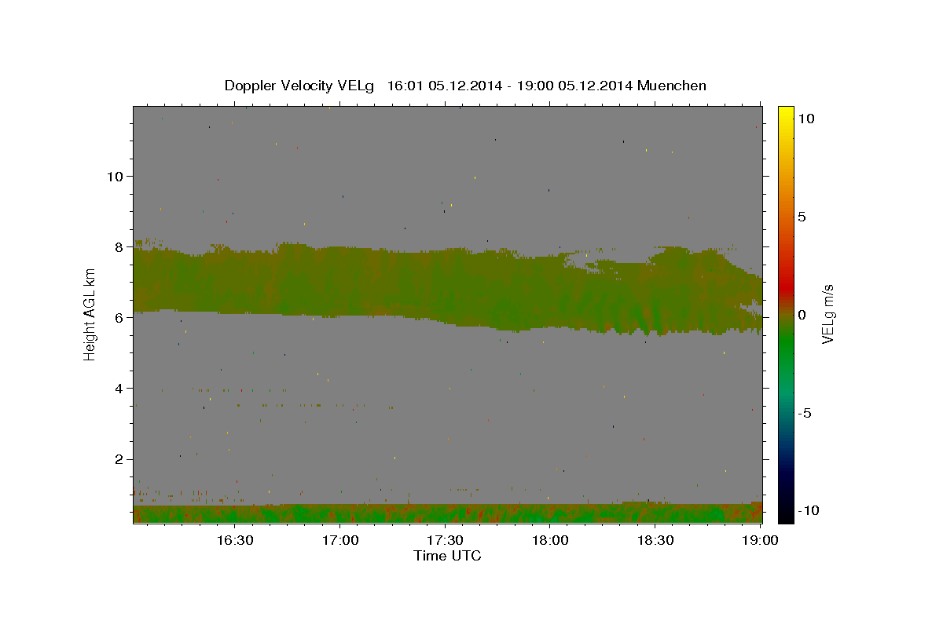Click the colorbar value label 10
943x628 pixels.
[x=805, y=118]
